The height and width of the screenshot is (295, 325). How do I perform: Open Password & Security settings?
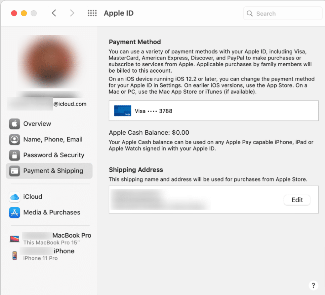[x=49, y=155]
